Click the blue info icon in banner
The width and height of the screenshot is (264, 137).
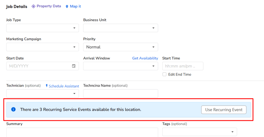[13, 110]
